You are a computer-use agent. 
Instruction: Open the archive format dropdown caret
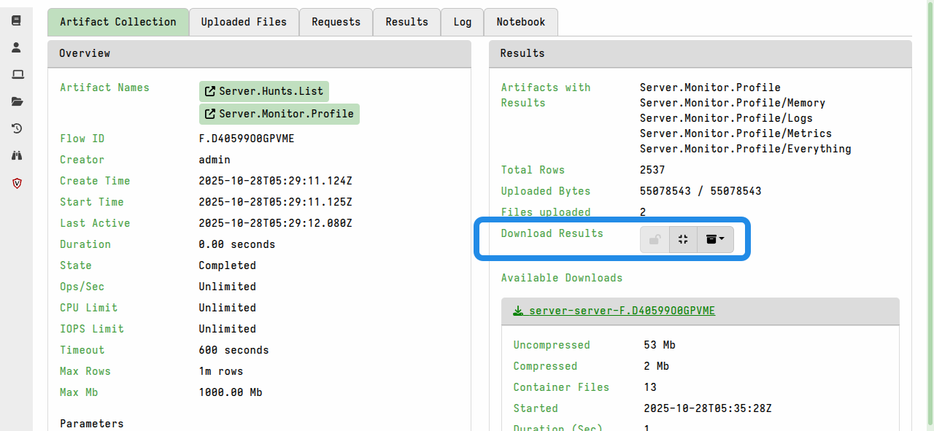722,239
